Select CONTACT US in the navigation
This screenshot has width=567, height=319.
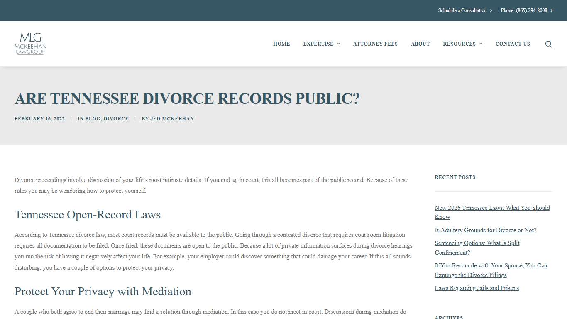point(513,44)
